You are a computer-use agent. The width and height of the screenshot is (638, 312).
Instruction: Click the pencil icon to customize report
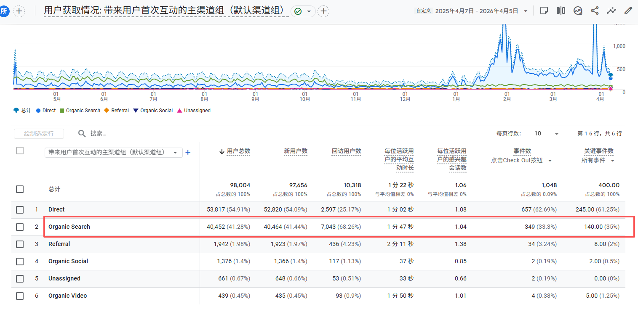[628, 11]
